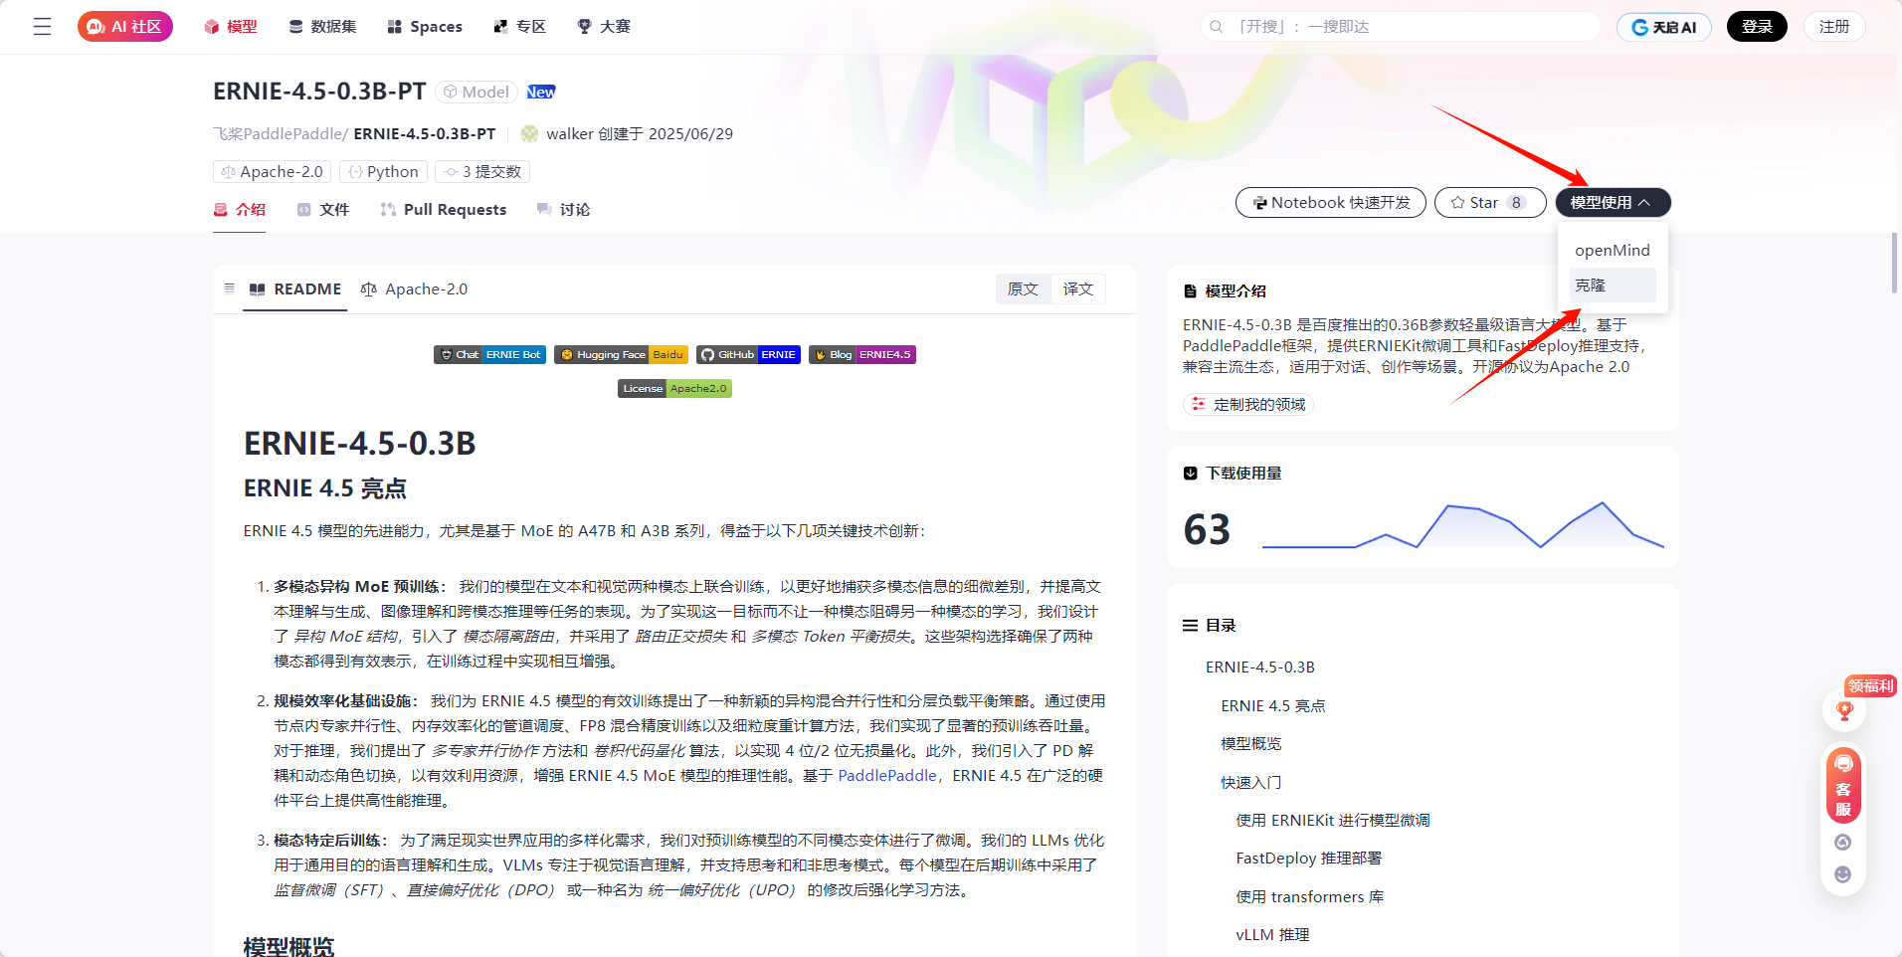Image resolution: width=1902 pixels, height=957 pixels.
Task: Go to Spaces in top navigation
Action: [x=425, y=27]
